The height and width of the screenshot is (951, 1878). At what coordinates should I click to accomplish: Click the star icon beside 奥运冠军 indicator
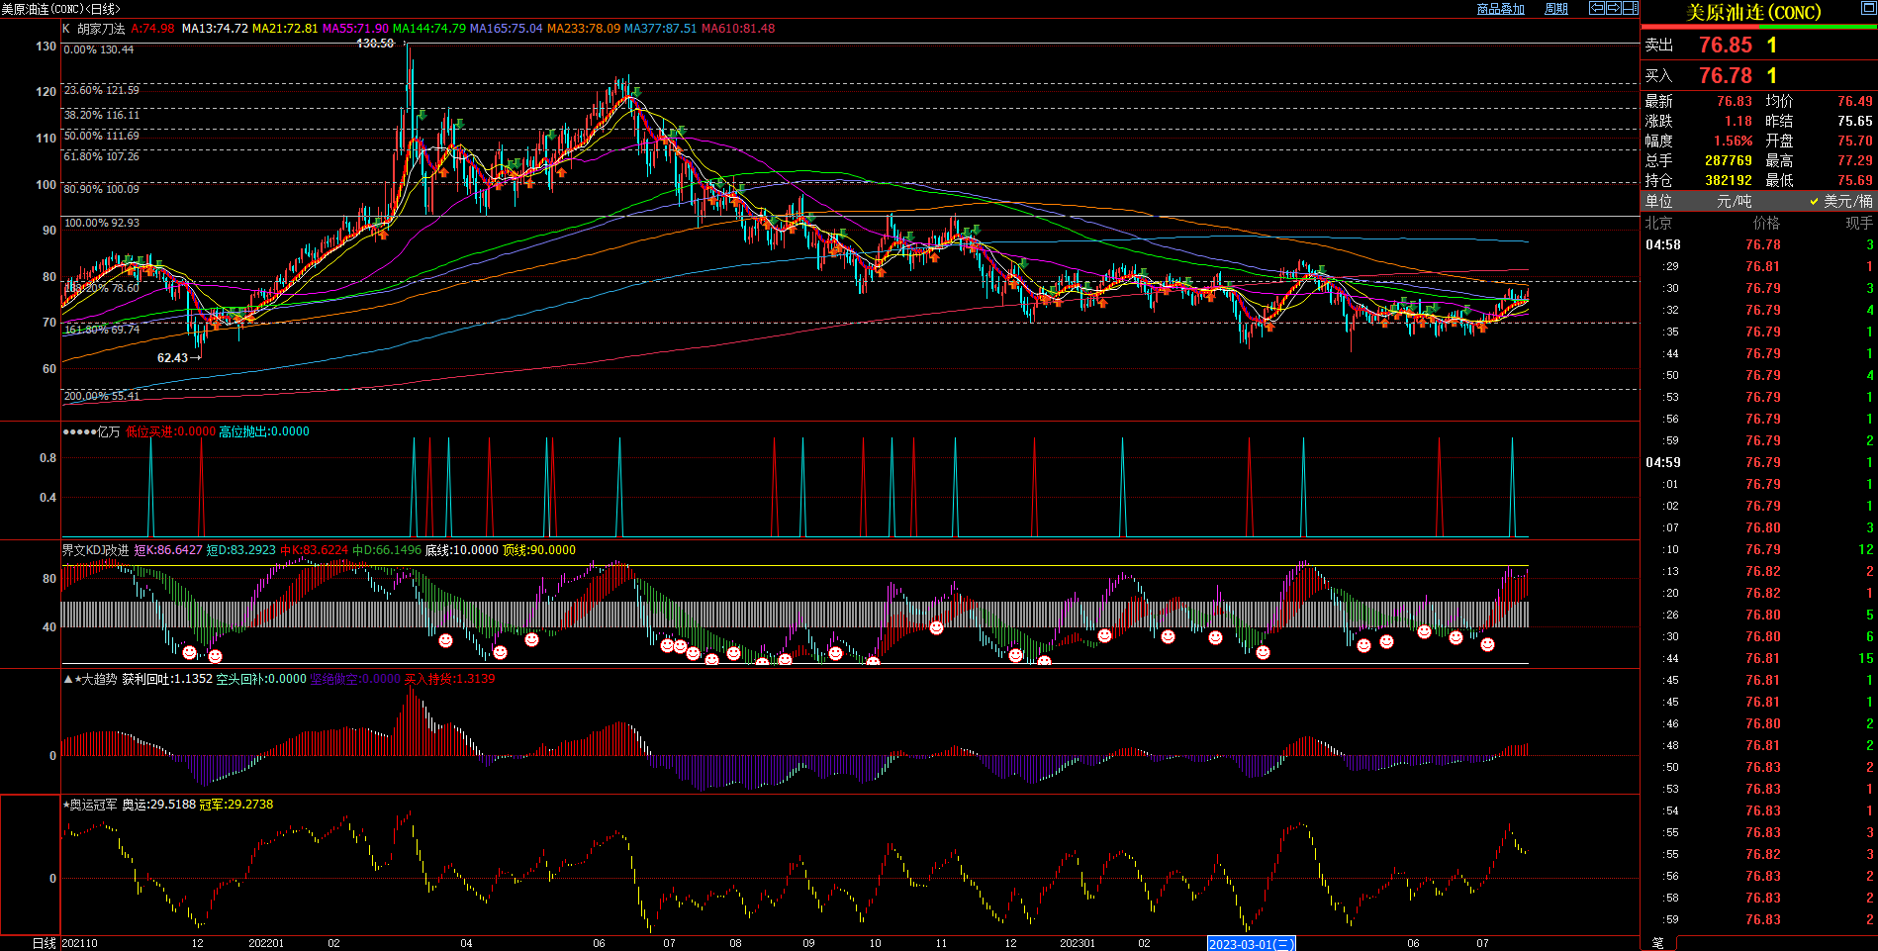coord(66,805)
